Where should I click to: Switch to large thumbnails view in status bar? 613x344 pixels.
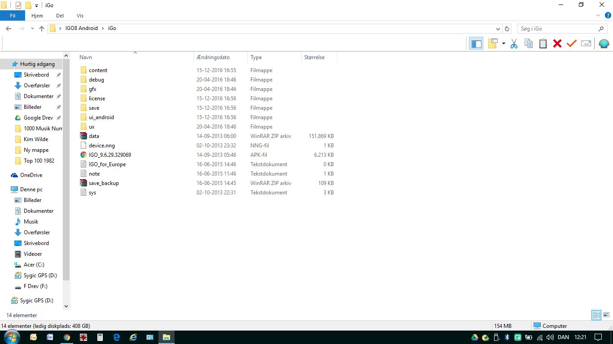pyautogui.click(x=606, y=315)
